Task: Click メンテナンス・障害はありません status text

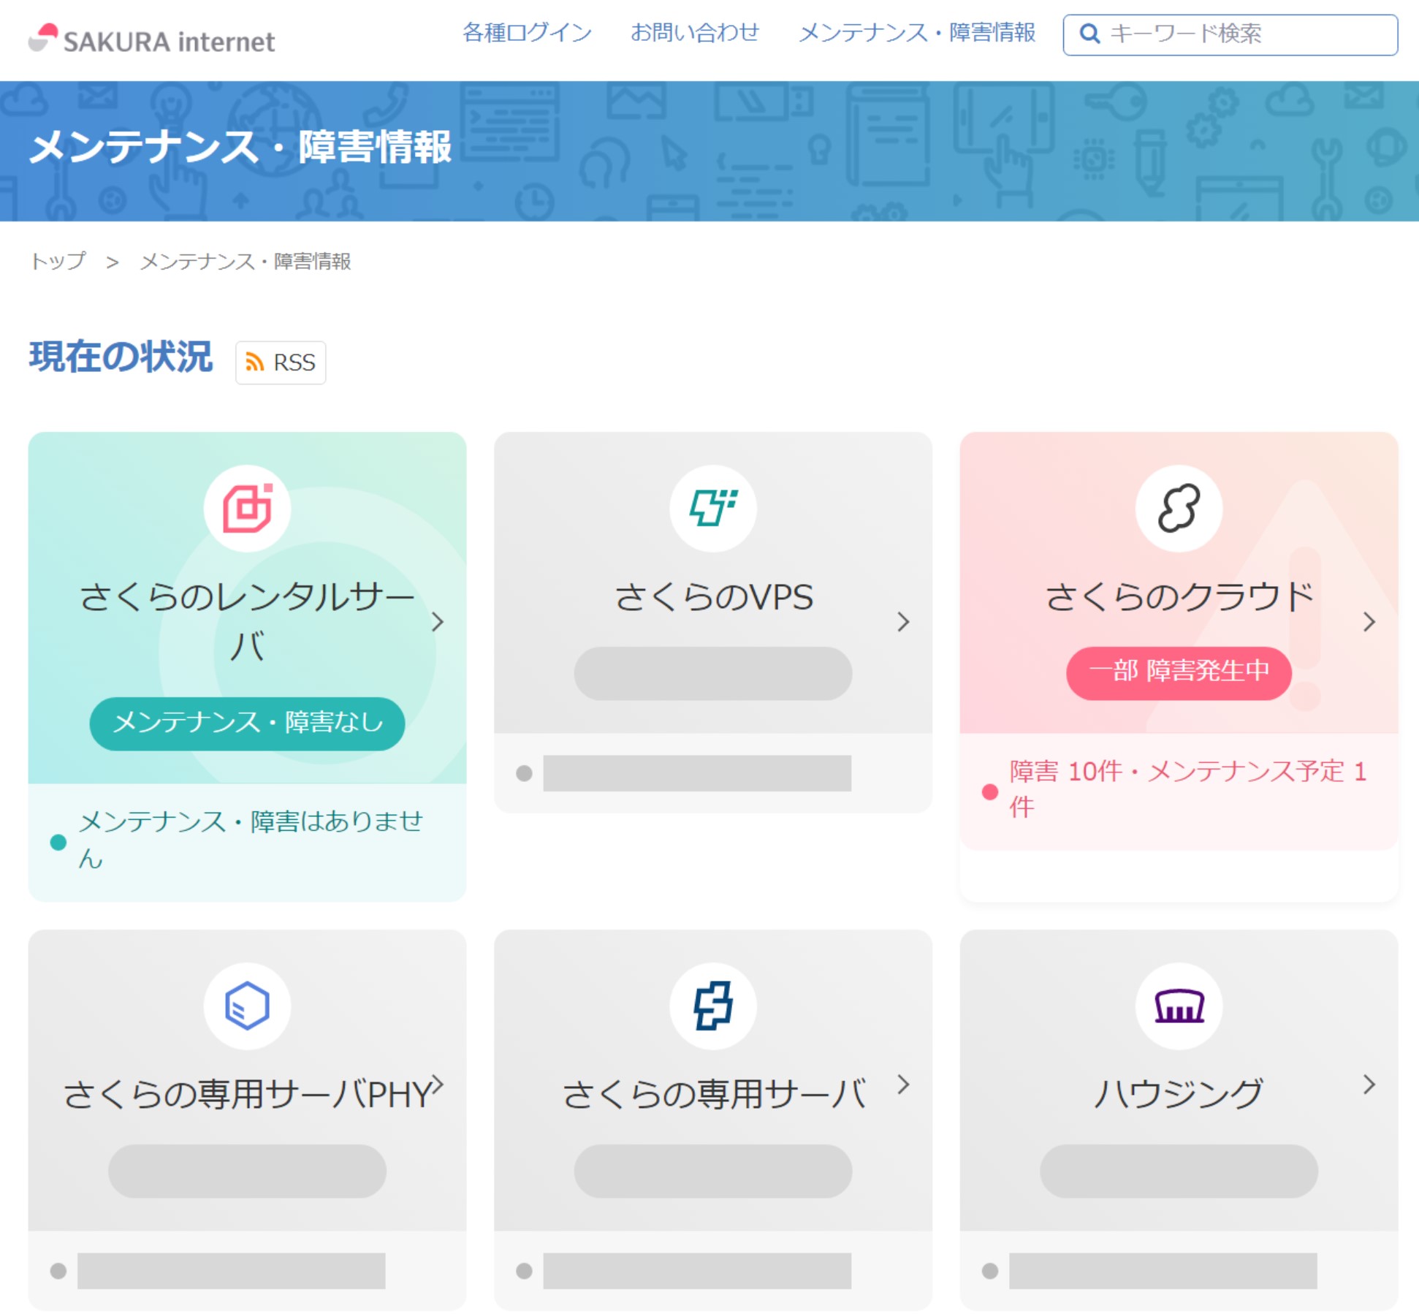Action: (251, 840)
